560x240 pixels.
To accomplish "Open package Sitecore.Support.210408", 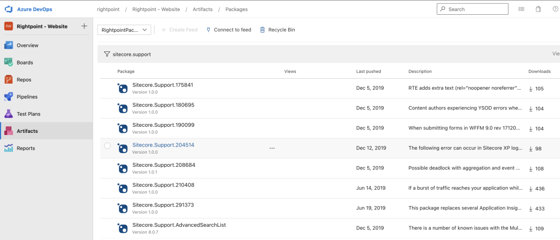I will [x=163, y=185].
